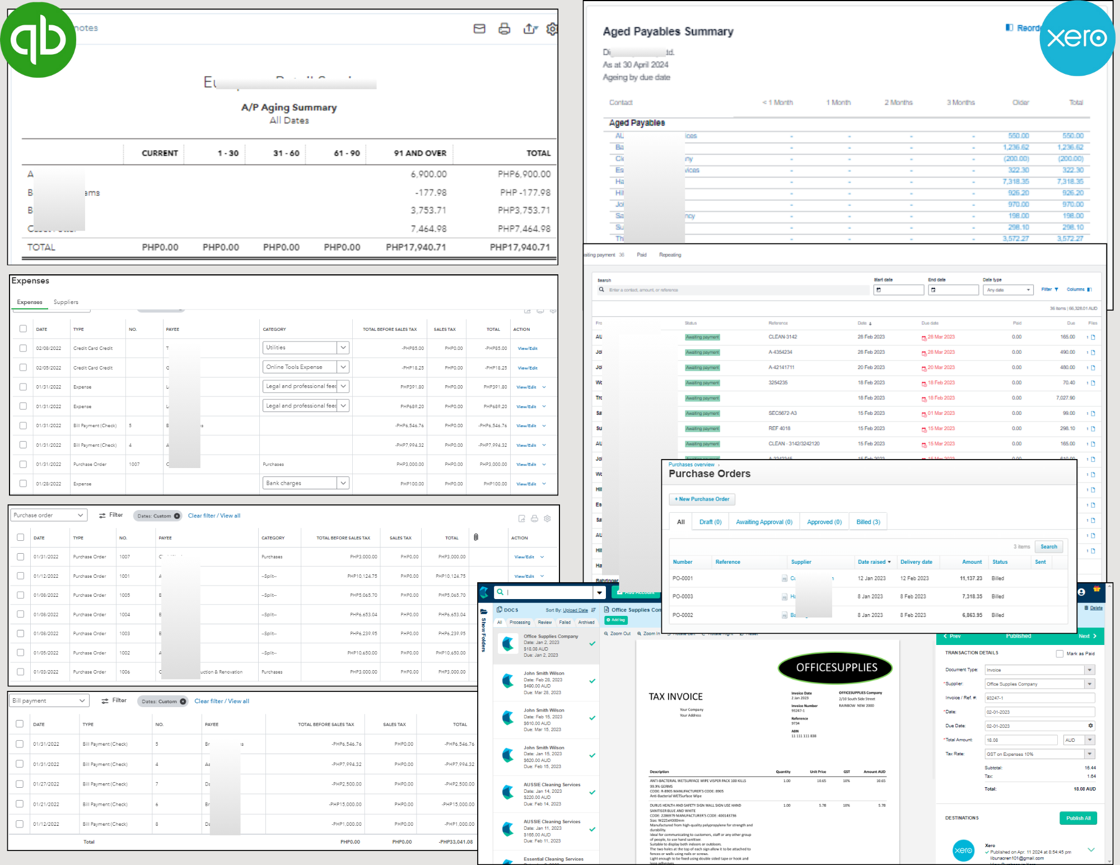Click the export icon on A/P Aging report

530,29
